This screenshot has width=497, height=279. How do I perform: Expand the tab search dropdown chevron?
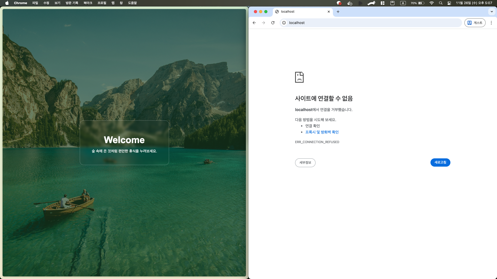click(x=492, y=12)
